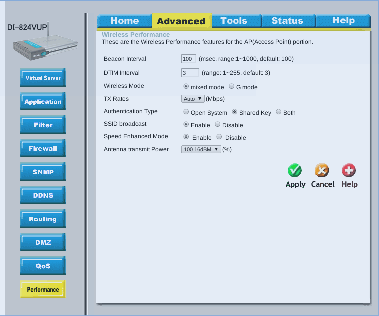Open the Firewall settings page
The width and height of the screenshot is (379, 316).
click(x=43, y=148)
